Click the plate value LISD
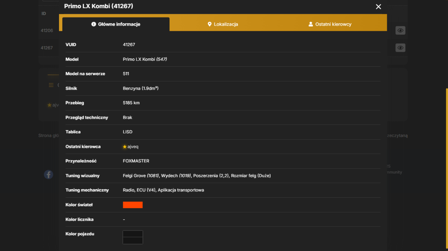 [x=127, y=132]
